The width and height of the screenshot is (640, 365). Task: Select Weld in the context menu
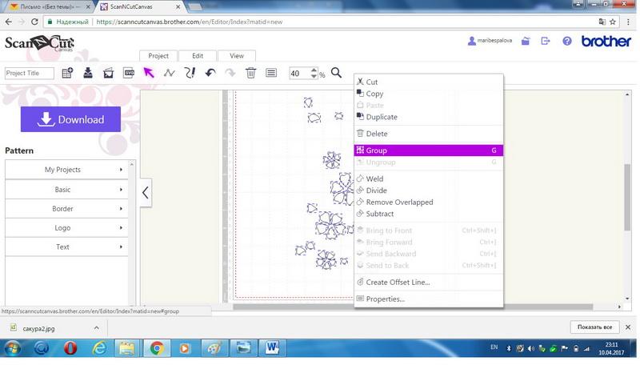coord(374,179)
